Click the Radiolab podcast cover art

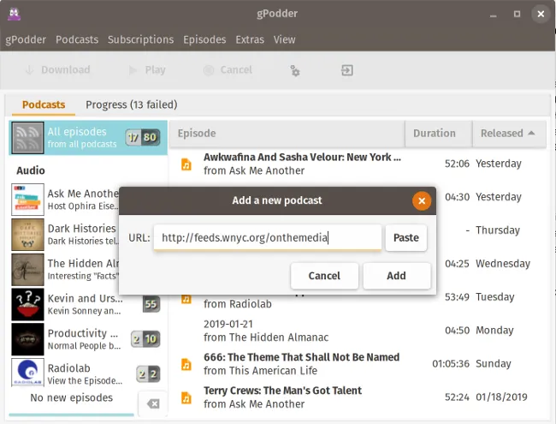28,374
